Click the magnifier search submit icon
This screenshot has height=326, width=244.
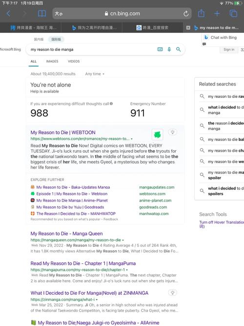pos(178,49)
